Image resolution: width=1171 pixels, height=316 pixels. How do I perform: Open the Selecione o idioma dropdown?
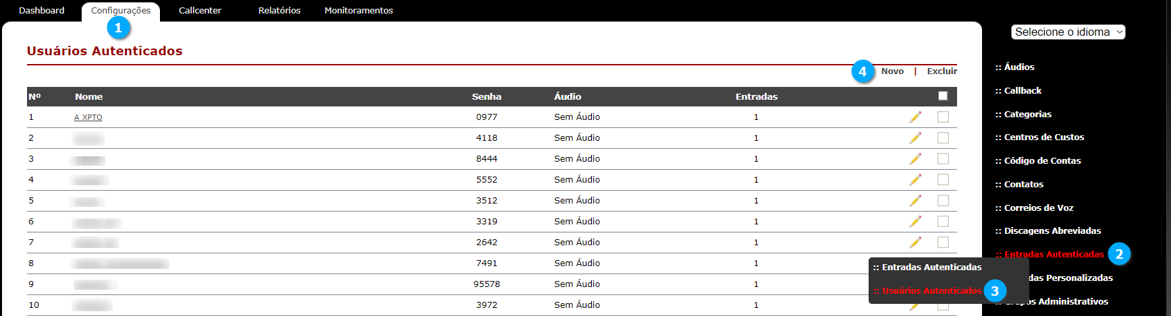[x=1068, y=32]
